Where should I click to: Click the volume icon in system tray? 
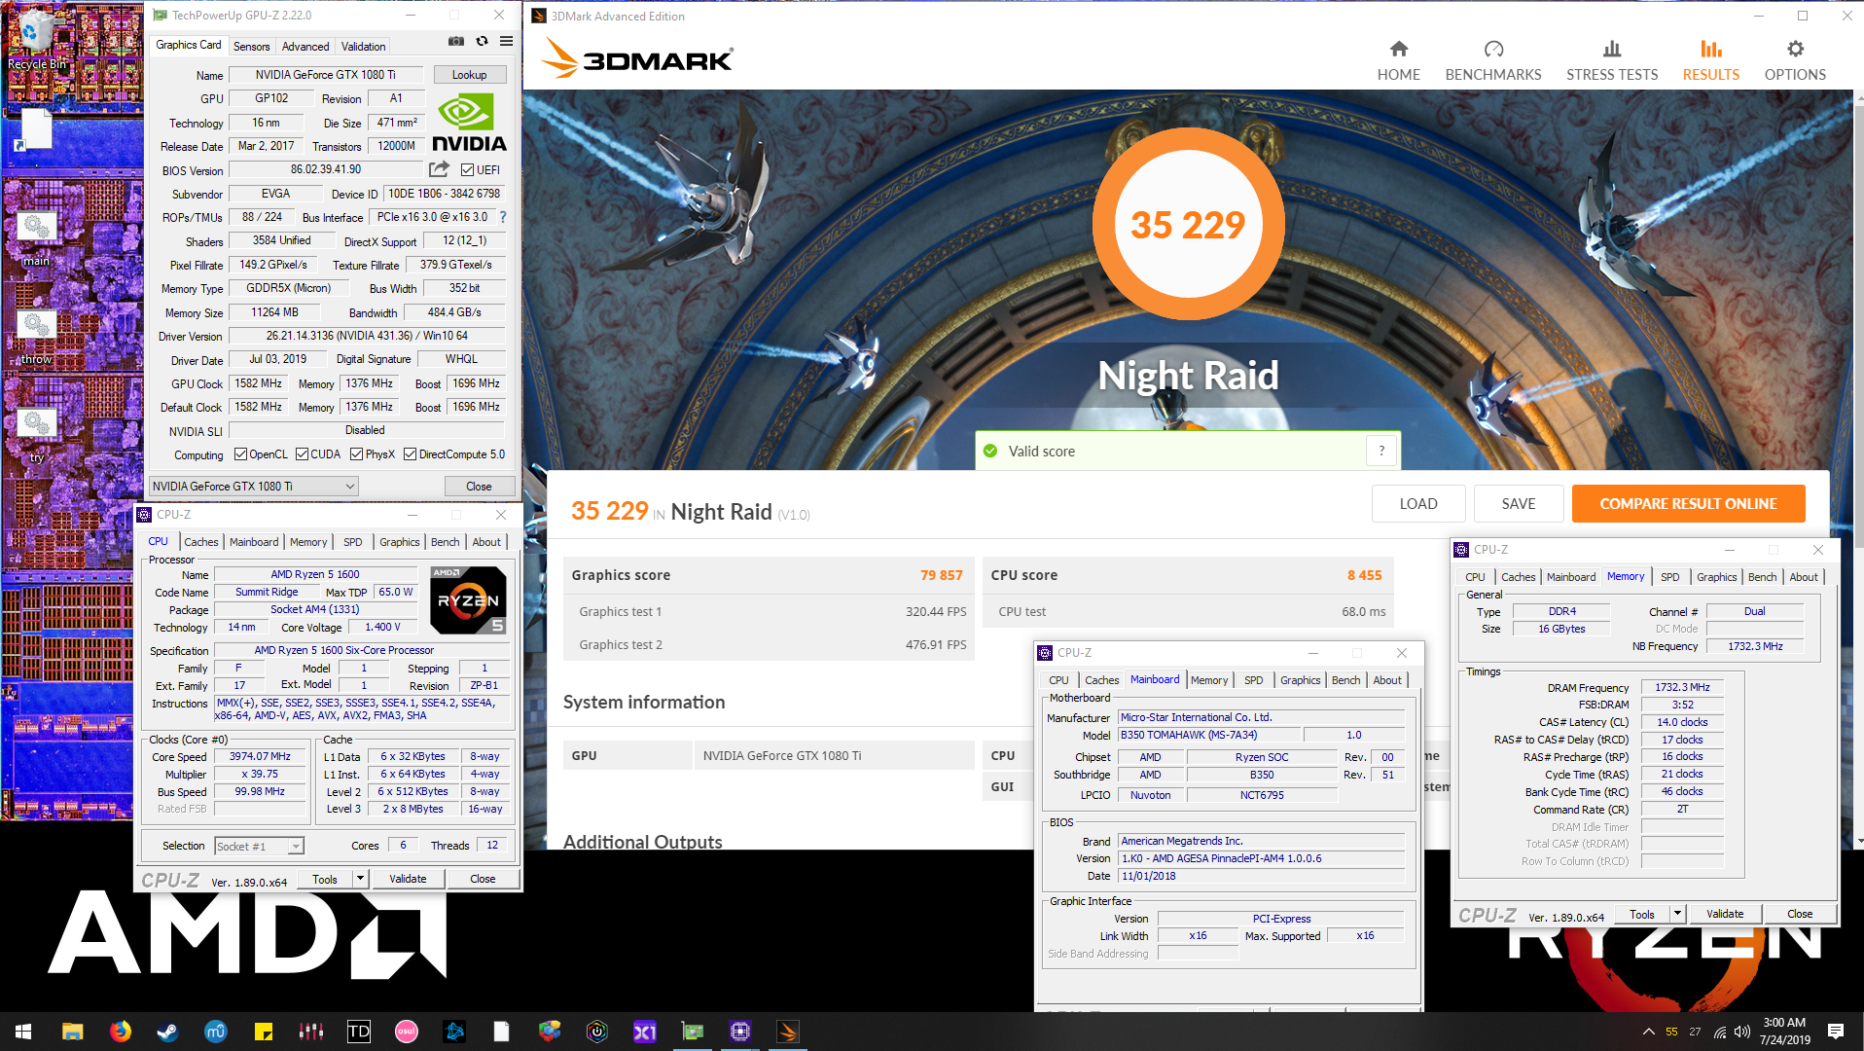(x=1742, y=1032)
